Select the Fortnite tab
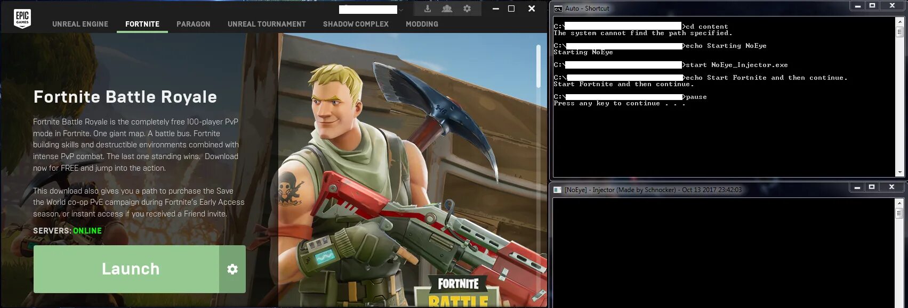 [x=142, y=24]
